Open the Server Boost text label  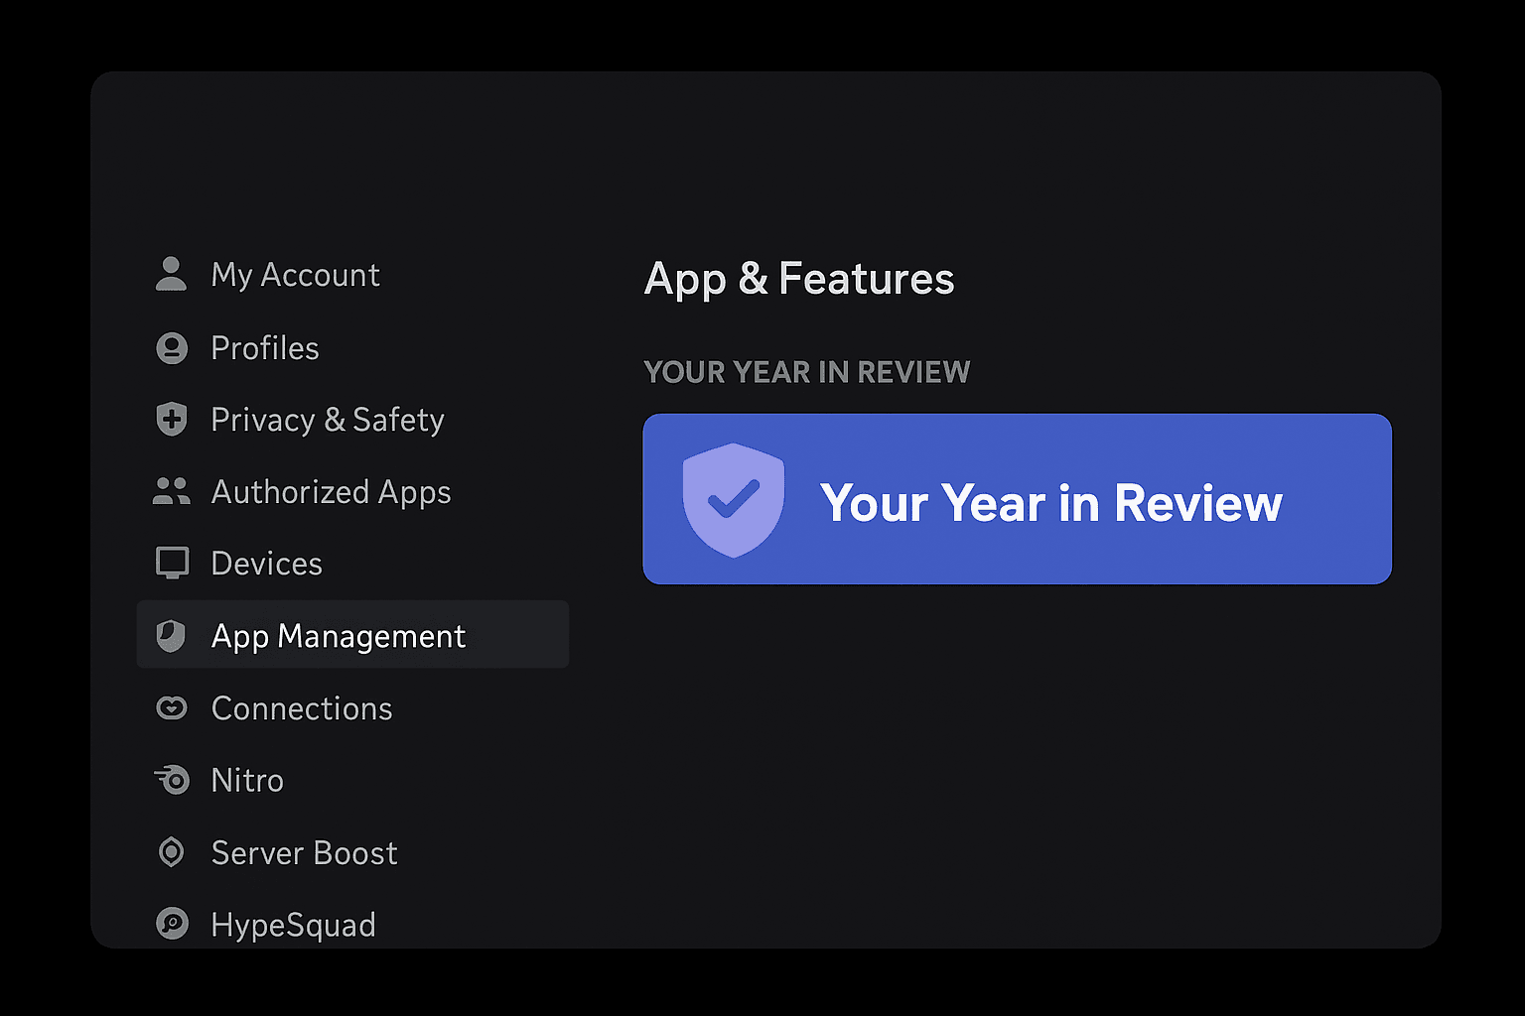[x=304, y=853]
